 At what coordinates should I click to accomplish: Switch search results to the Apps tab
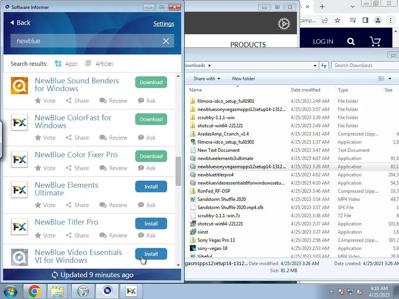66,63
